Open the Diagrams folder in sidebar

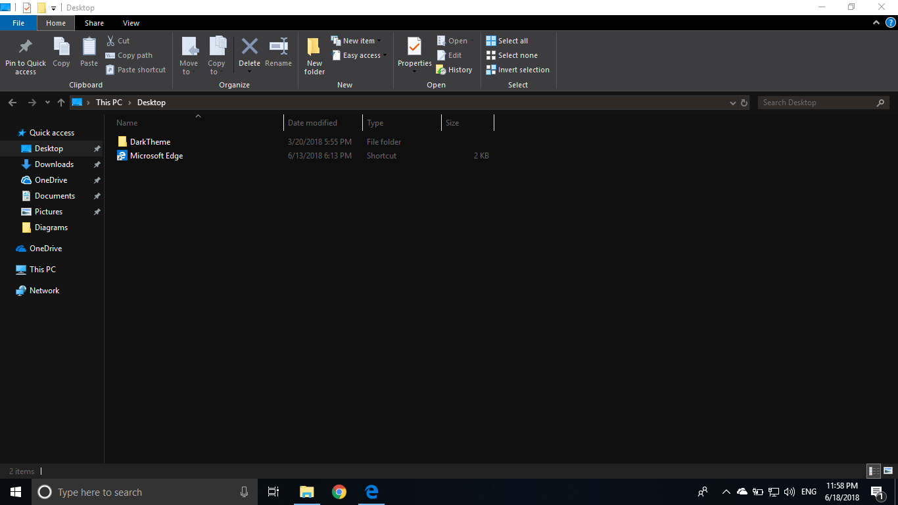51,228
